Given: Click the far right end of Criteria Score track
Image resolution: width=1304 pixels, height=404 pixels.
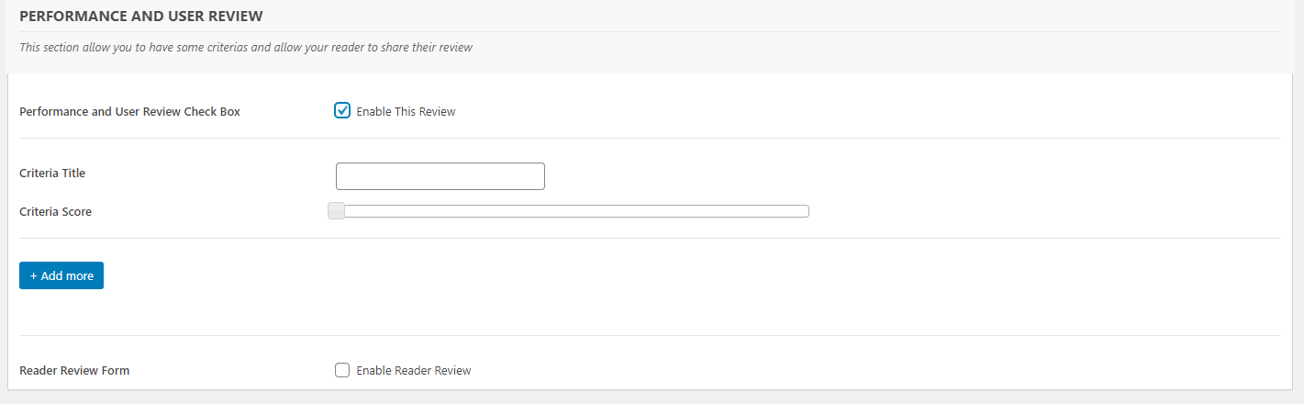Looking at the screenshot, I should click(x=805, y=211).
